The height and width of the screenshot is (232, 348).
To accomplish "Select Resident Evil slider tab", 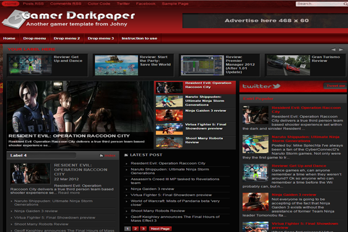I will click(x=195, y=87).
